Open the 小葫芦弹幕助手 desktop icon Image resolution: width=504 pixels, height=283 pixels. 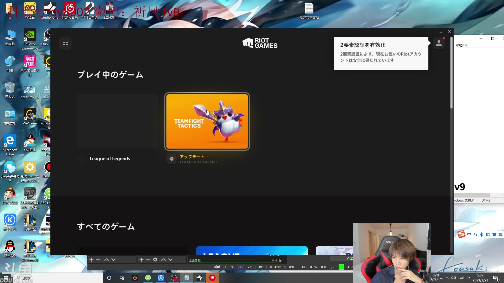tap(10, 172)
